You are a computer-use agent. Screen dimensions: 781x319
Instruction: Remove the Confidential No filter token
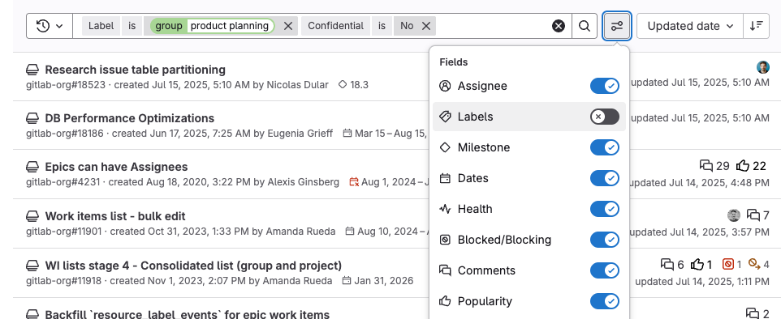(x=426, y=26)
